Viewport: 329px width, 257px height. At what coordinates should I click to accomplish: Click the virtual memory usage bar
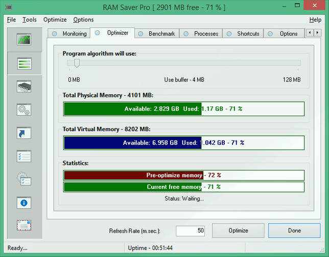coord(184,143)
